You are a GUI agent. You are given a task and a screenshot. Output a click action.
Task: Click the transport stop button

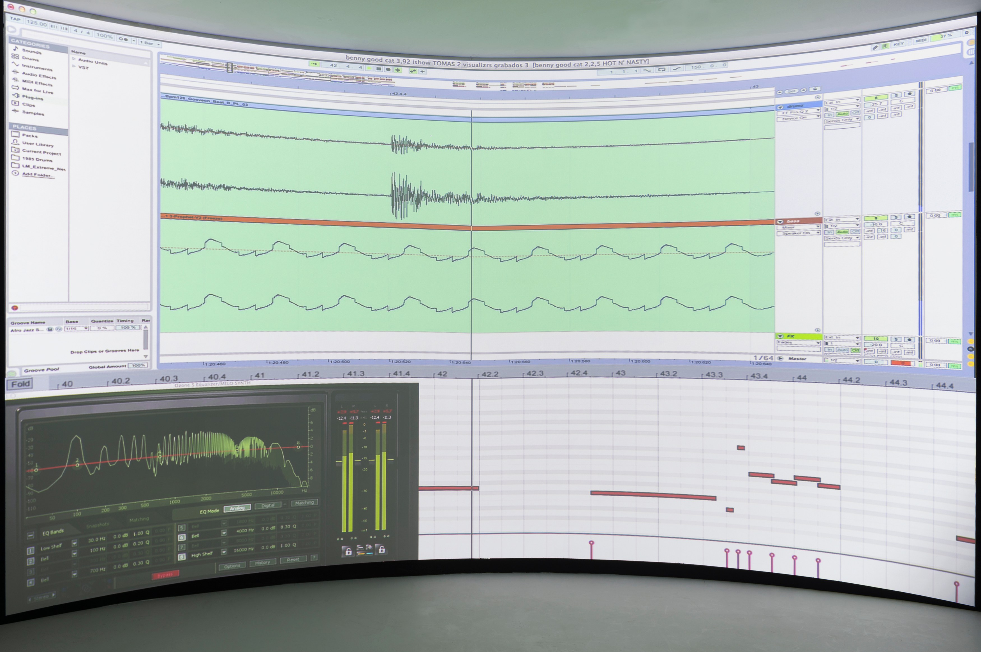(x=379, y=69)
